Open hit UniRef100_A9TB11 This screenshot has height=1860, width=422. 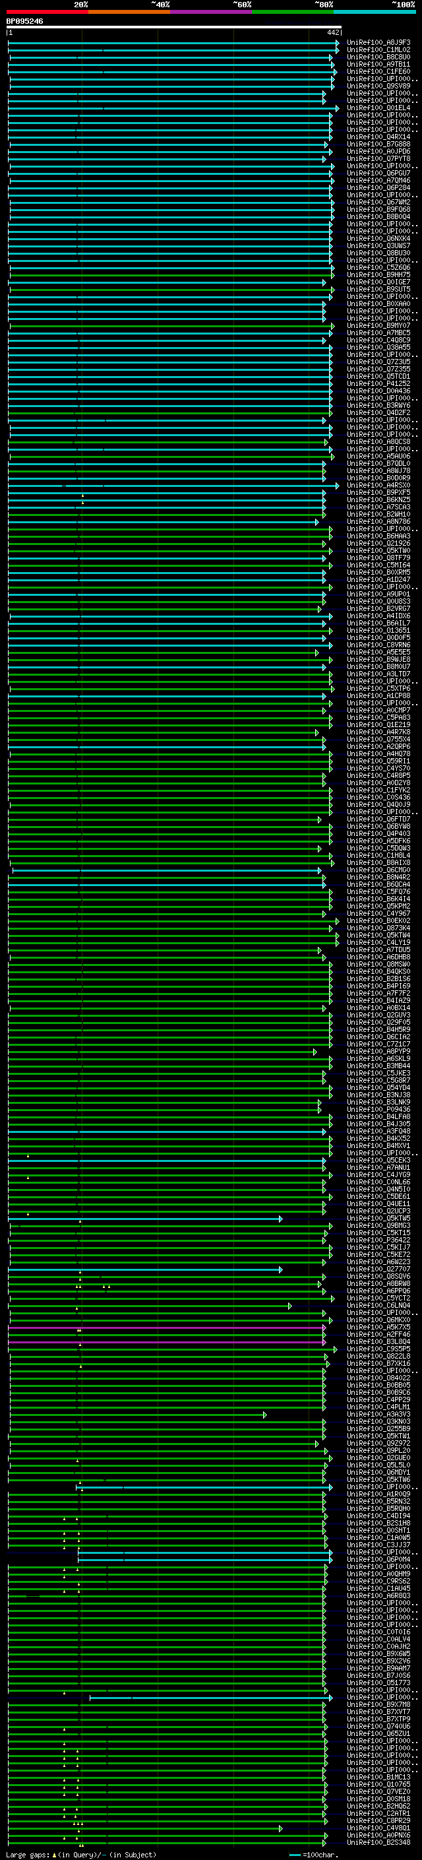tap(378, 64)
